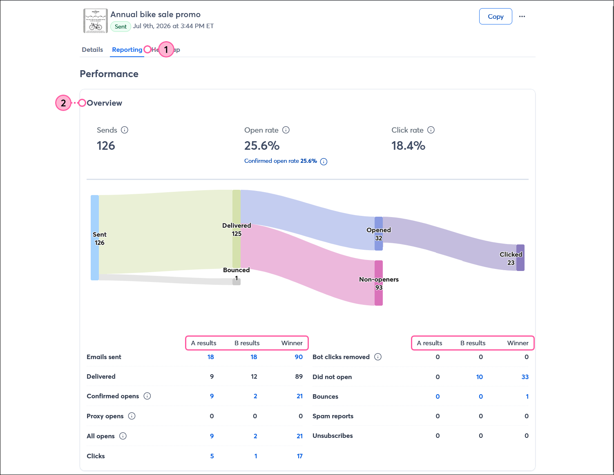The height and width of the screenshot is (475, 614).
Task: Select the Reporting tab
Action: click(127, 49)
